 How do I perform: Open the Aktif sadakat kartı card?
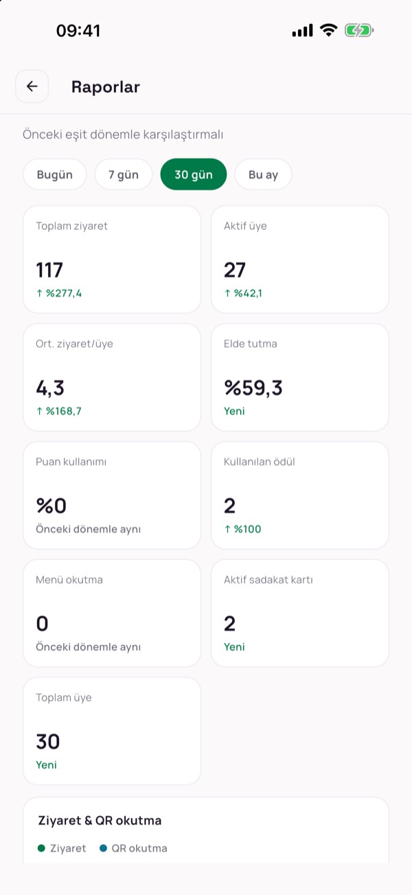(x=300, y=613)
